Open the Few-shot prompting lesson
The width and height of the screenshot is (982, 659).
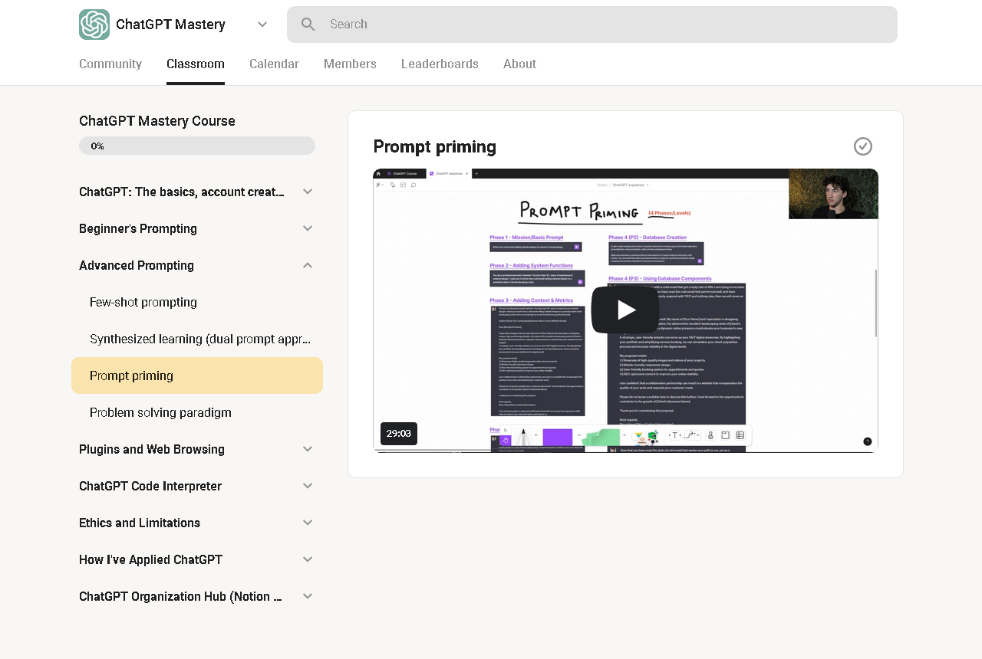197,302
